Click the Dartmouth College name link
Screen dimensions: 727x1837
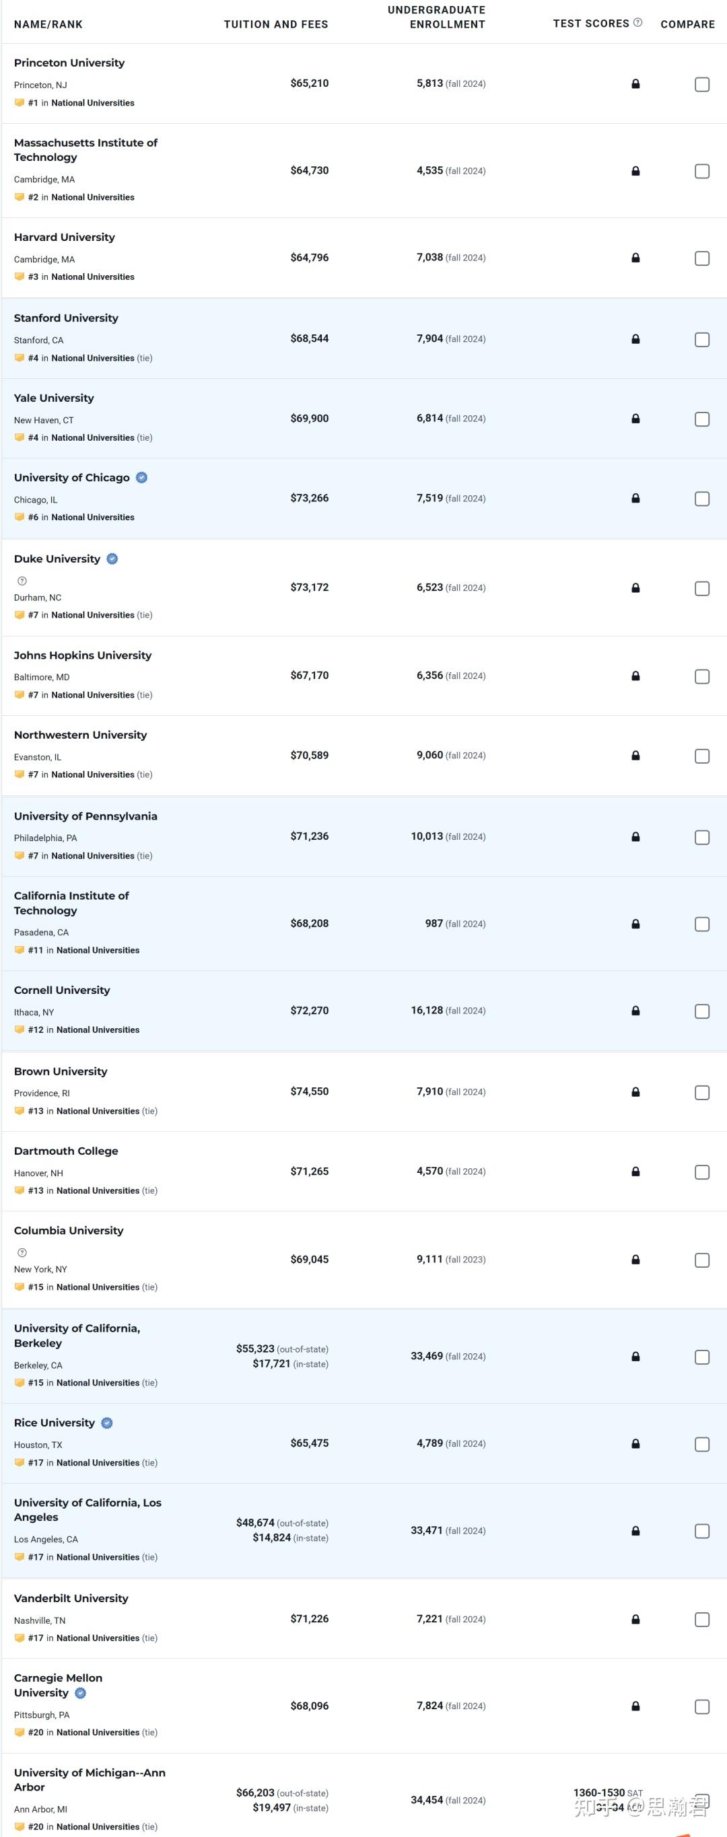point(67,1151)
